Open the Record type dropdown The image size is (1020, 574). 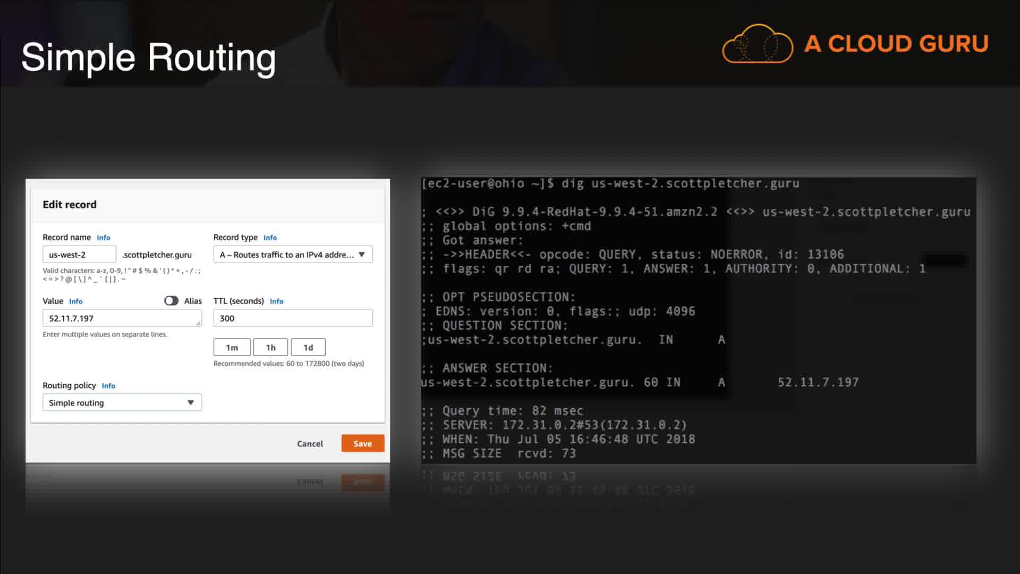click(293, 255)
